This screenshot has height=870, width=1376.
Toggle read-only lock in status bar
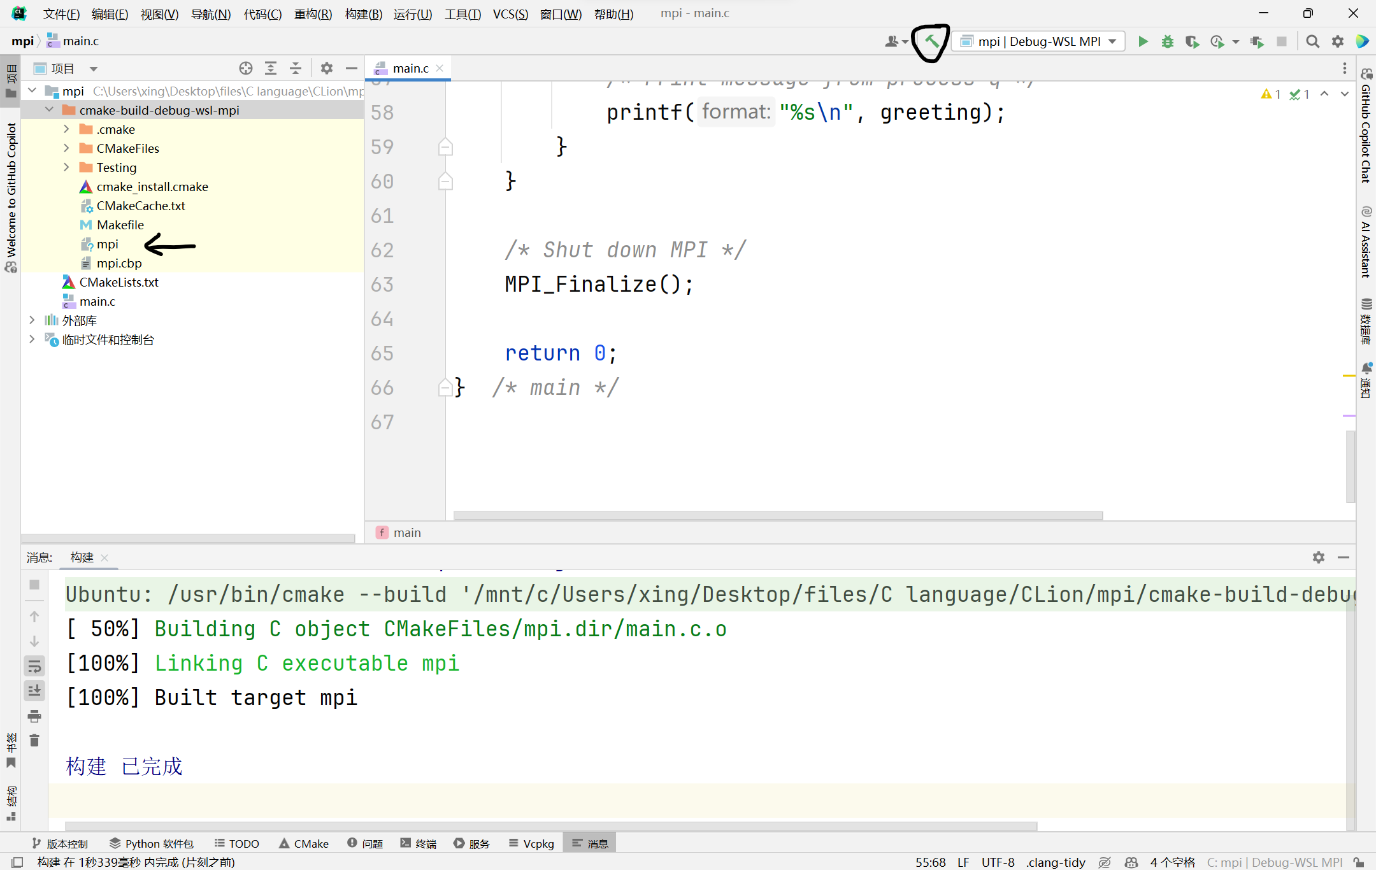(x=1359, y=862)
